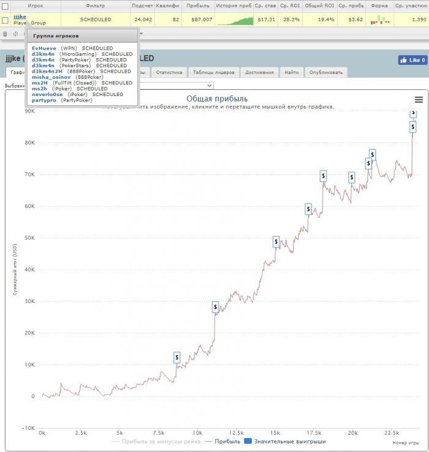Sort by the 'Игрок' column header
The width and height of the screenshot is (429, 452).
point(36,6)
